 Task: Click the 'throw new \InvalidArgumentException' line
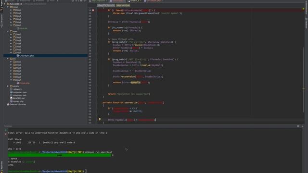pos(148,13)
